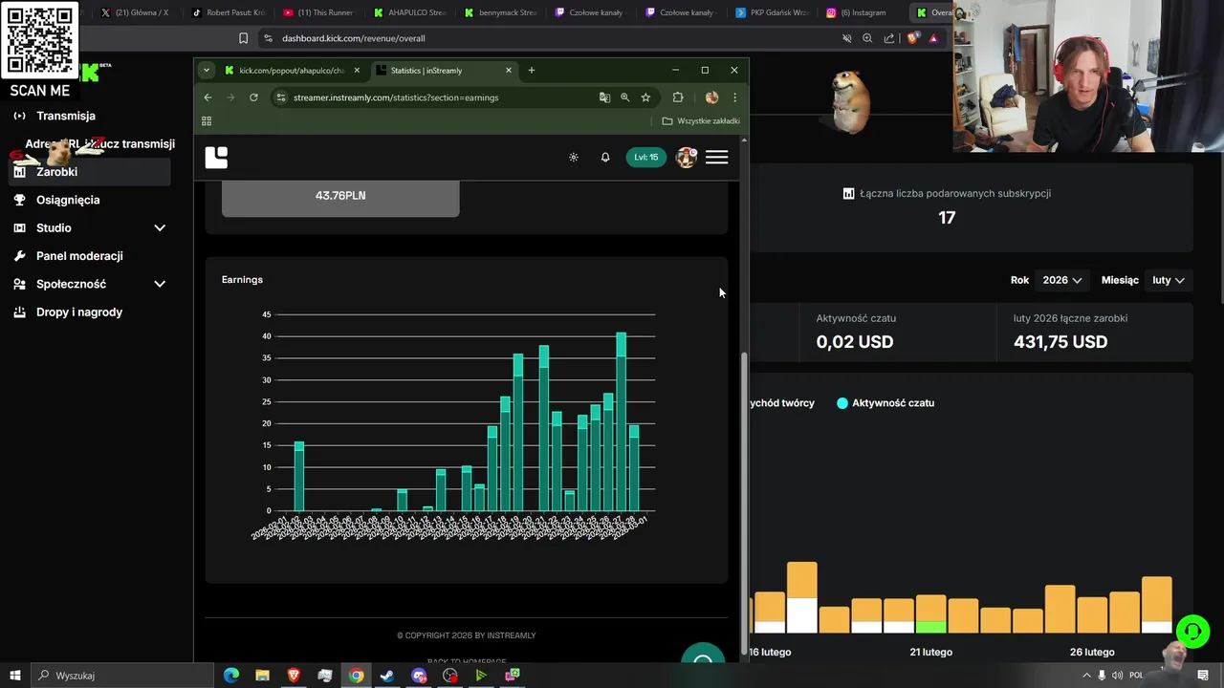Screen dimensions: 1224x688
Task: Show hidden system tray icons
Action: [x=1086, y=676]
